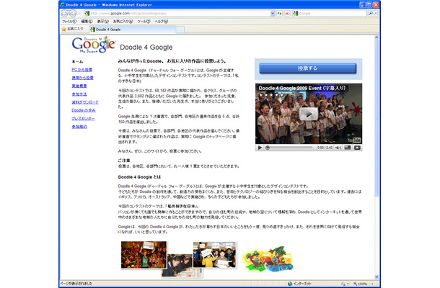Click the vertical scrollbar thumb

coord(377,118)
